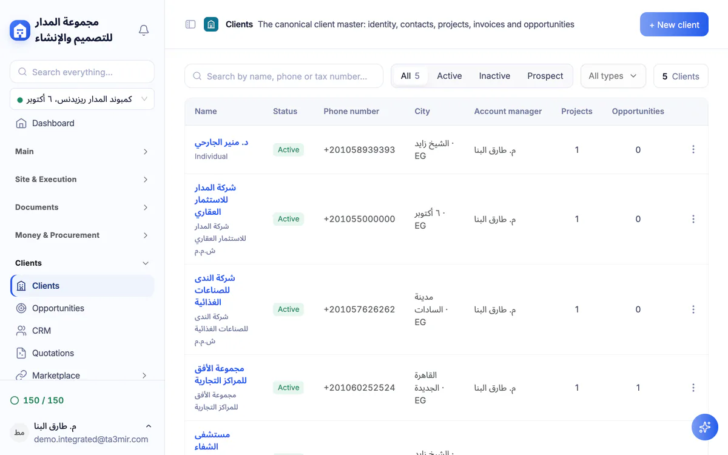728x455 pixels.
Task: Open client مستشفى الشفاء
Action: [x=212, y=440]
